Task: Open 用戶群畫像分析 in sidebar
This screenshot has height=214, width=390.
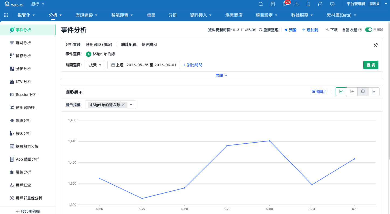Action: 28,198
